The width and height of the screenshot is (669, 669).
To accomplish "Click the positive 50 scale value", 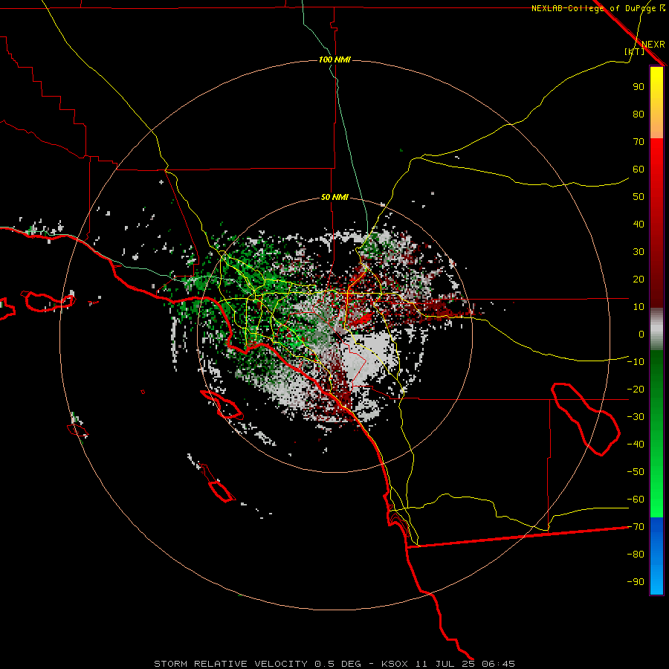I will [x=639, y=197].
